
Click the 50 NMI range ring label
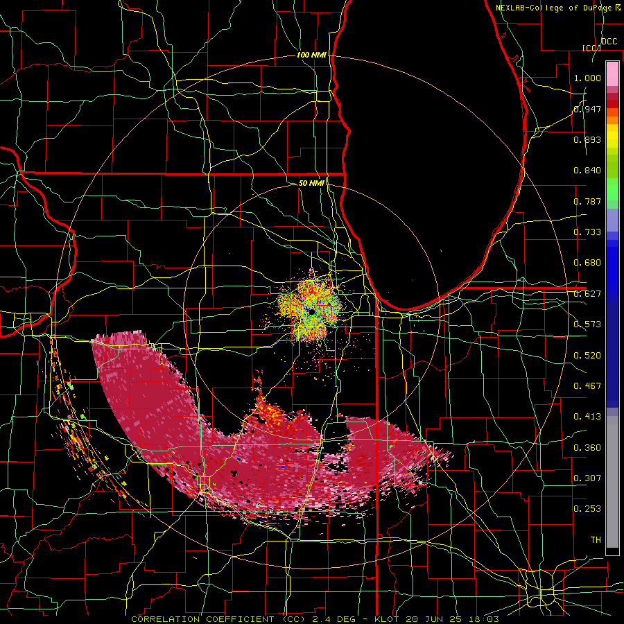pos(311,183)
